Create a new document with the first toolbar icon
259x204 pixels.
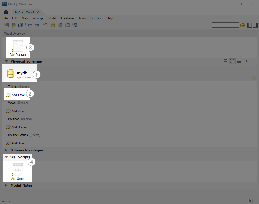pos(6,25)
